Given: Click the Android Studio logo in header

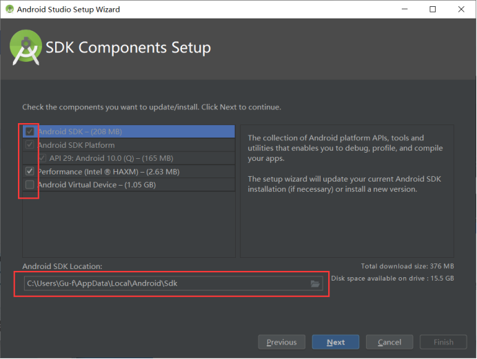Looking at the screenshot, I should point(26,47).
